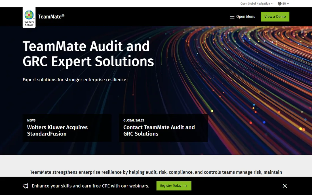Click the View a Demo button
This screenshot has width=312, height=195.
275,17
